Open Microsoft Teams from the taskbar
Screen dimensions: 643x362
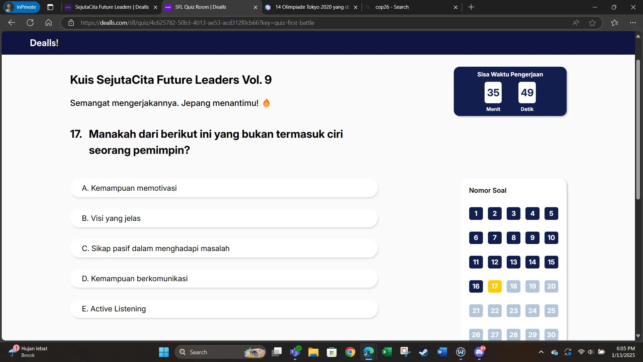295,352
